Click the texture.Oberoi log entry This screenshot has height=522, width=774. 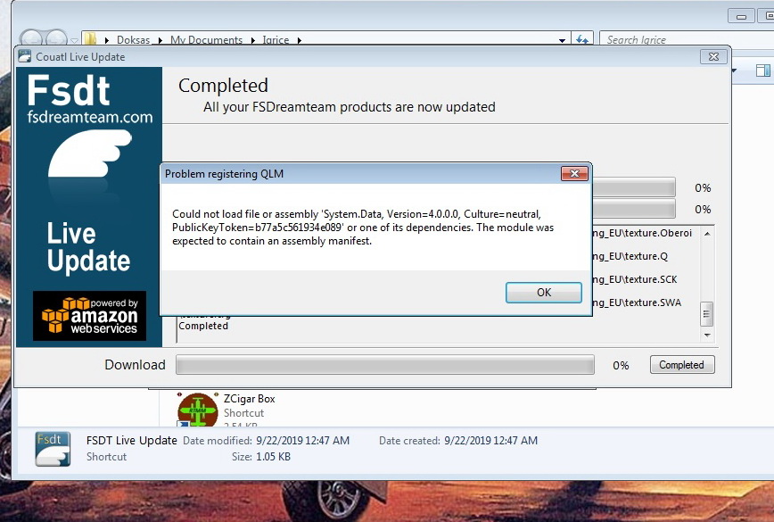tap(643, 233)
